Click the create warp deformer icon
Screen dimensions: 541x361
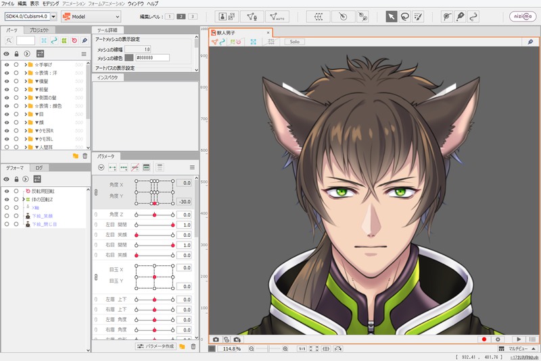click(319, 16)
